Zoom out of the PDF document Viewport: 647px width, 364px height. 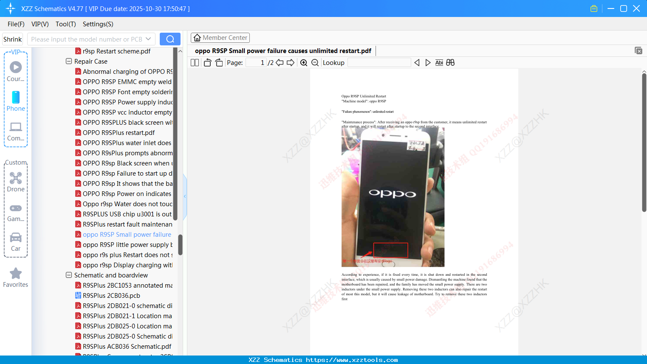pos(315,62)
